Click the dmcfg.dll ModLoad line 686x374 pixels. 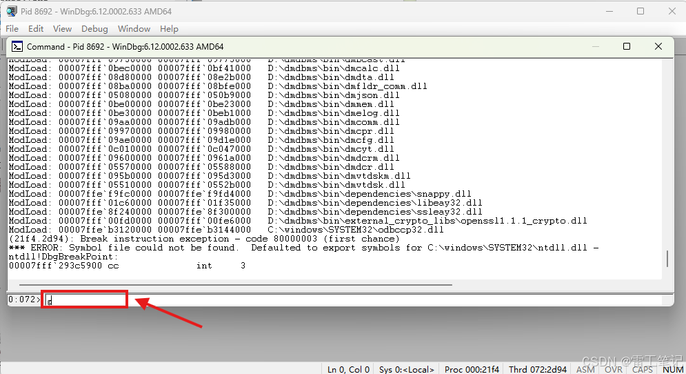click(x=201, y=140)
